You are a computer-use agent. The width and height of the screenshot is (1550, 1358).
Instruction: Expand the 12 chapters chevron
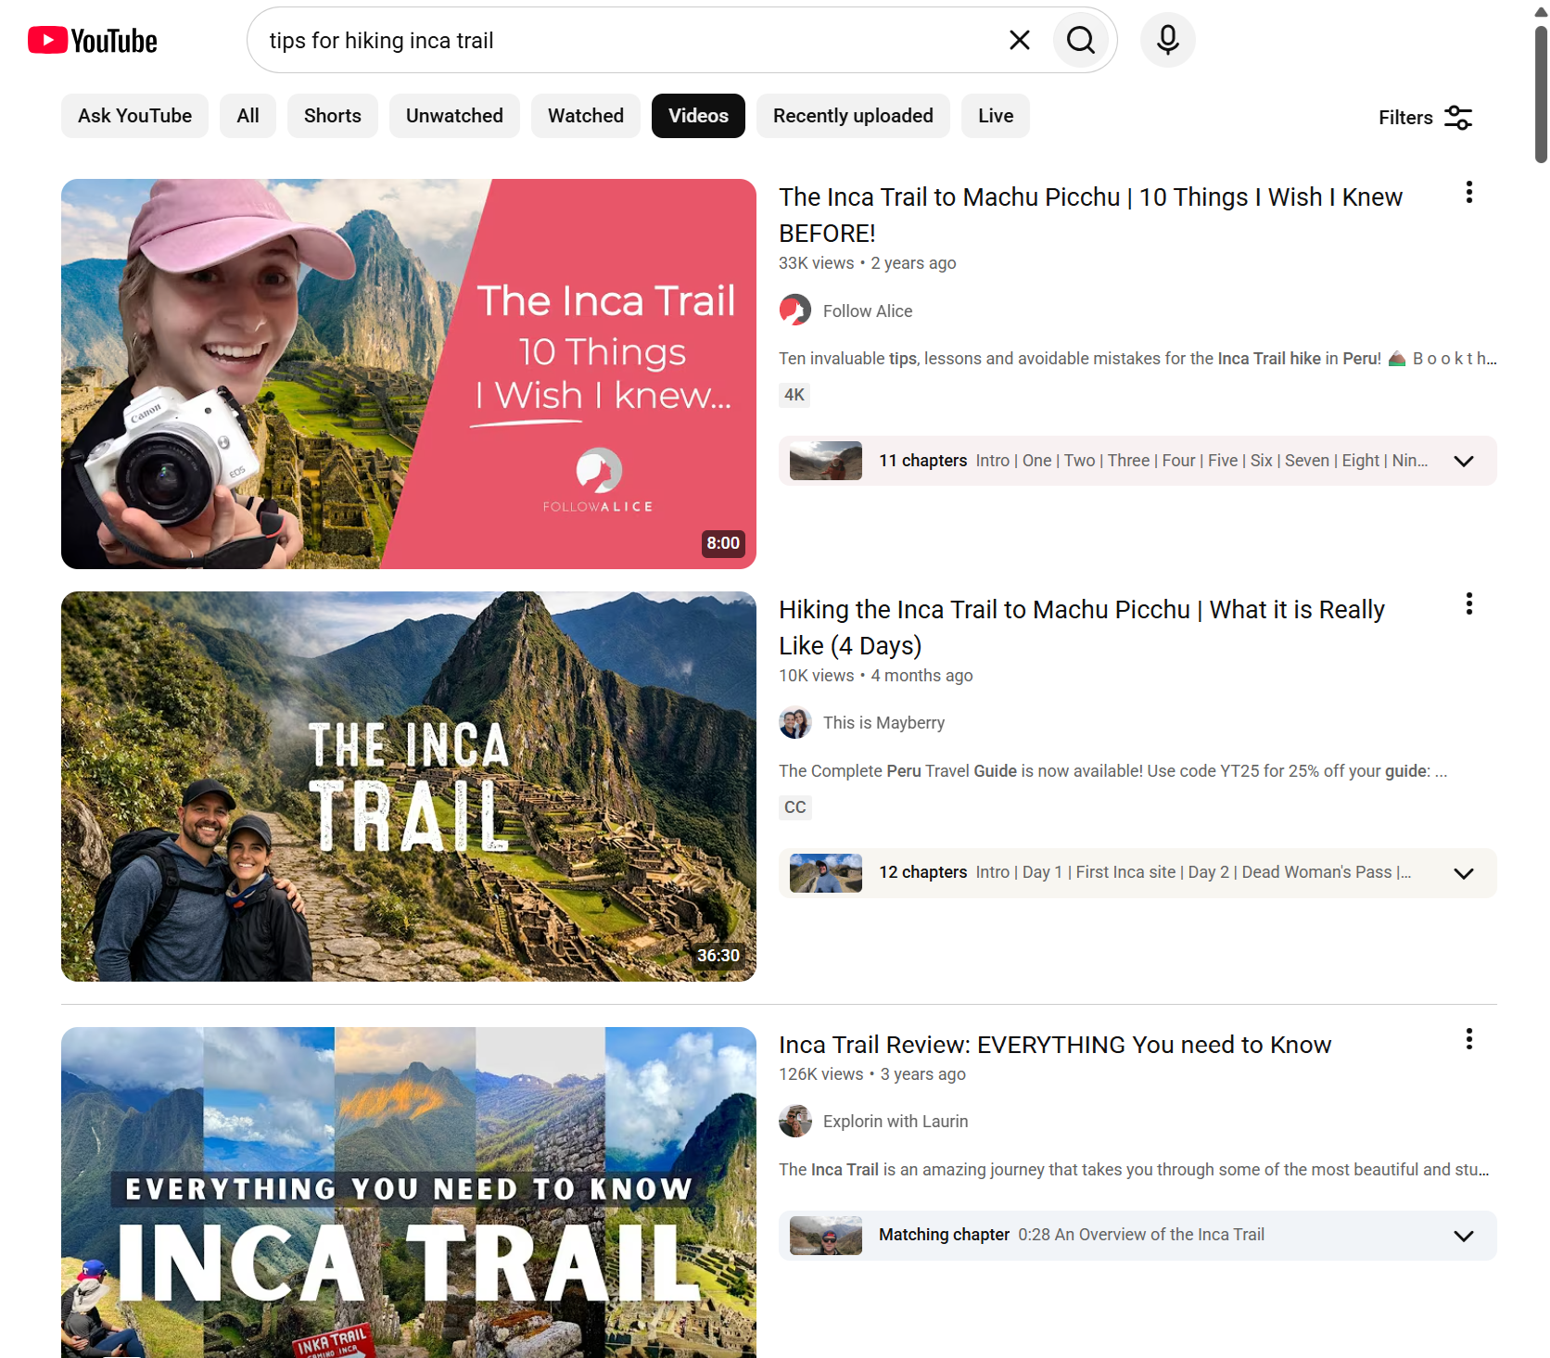click(x=1464, y=873)
